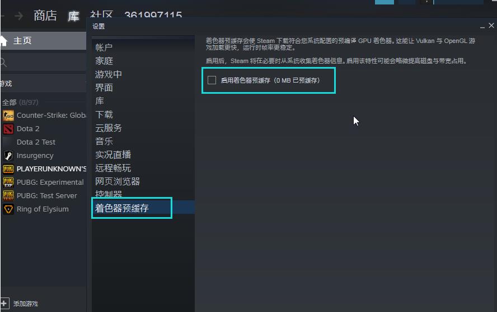Open the 网页浏览器 settings category
Screen dimensions: 497x312
click(118, 181)
